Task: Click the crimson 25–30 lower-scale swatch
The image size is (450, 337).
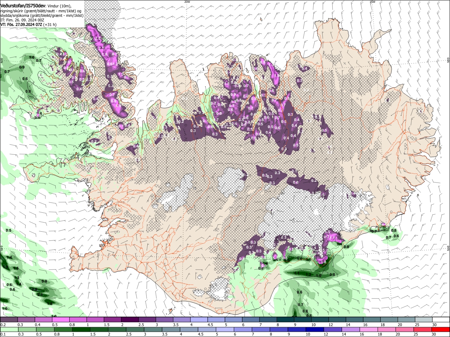Action: click(423, 330)
